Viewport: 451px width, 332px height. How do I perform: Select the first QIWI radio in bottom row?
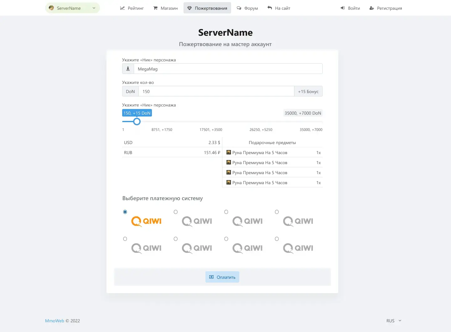point(125,239)
